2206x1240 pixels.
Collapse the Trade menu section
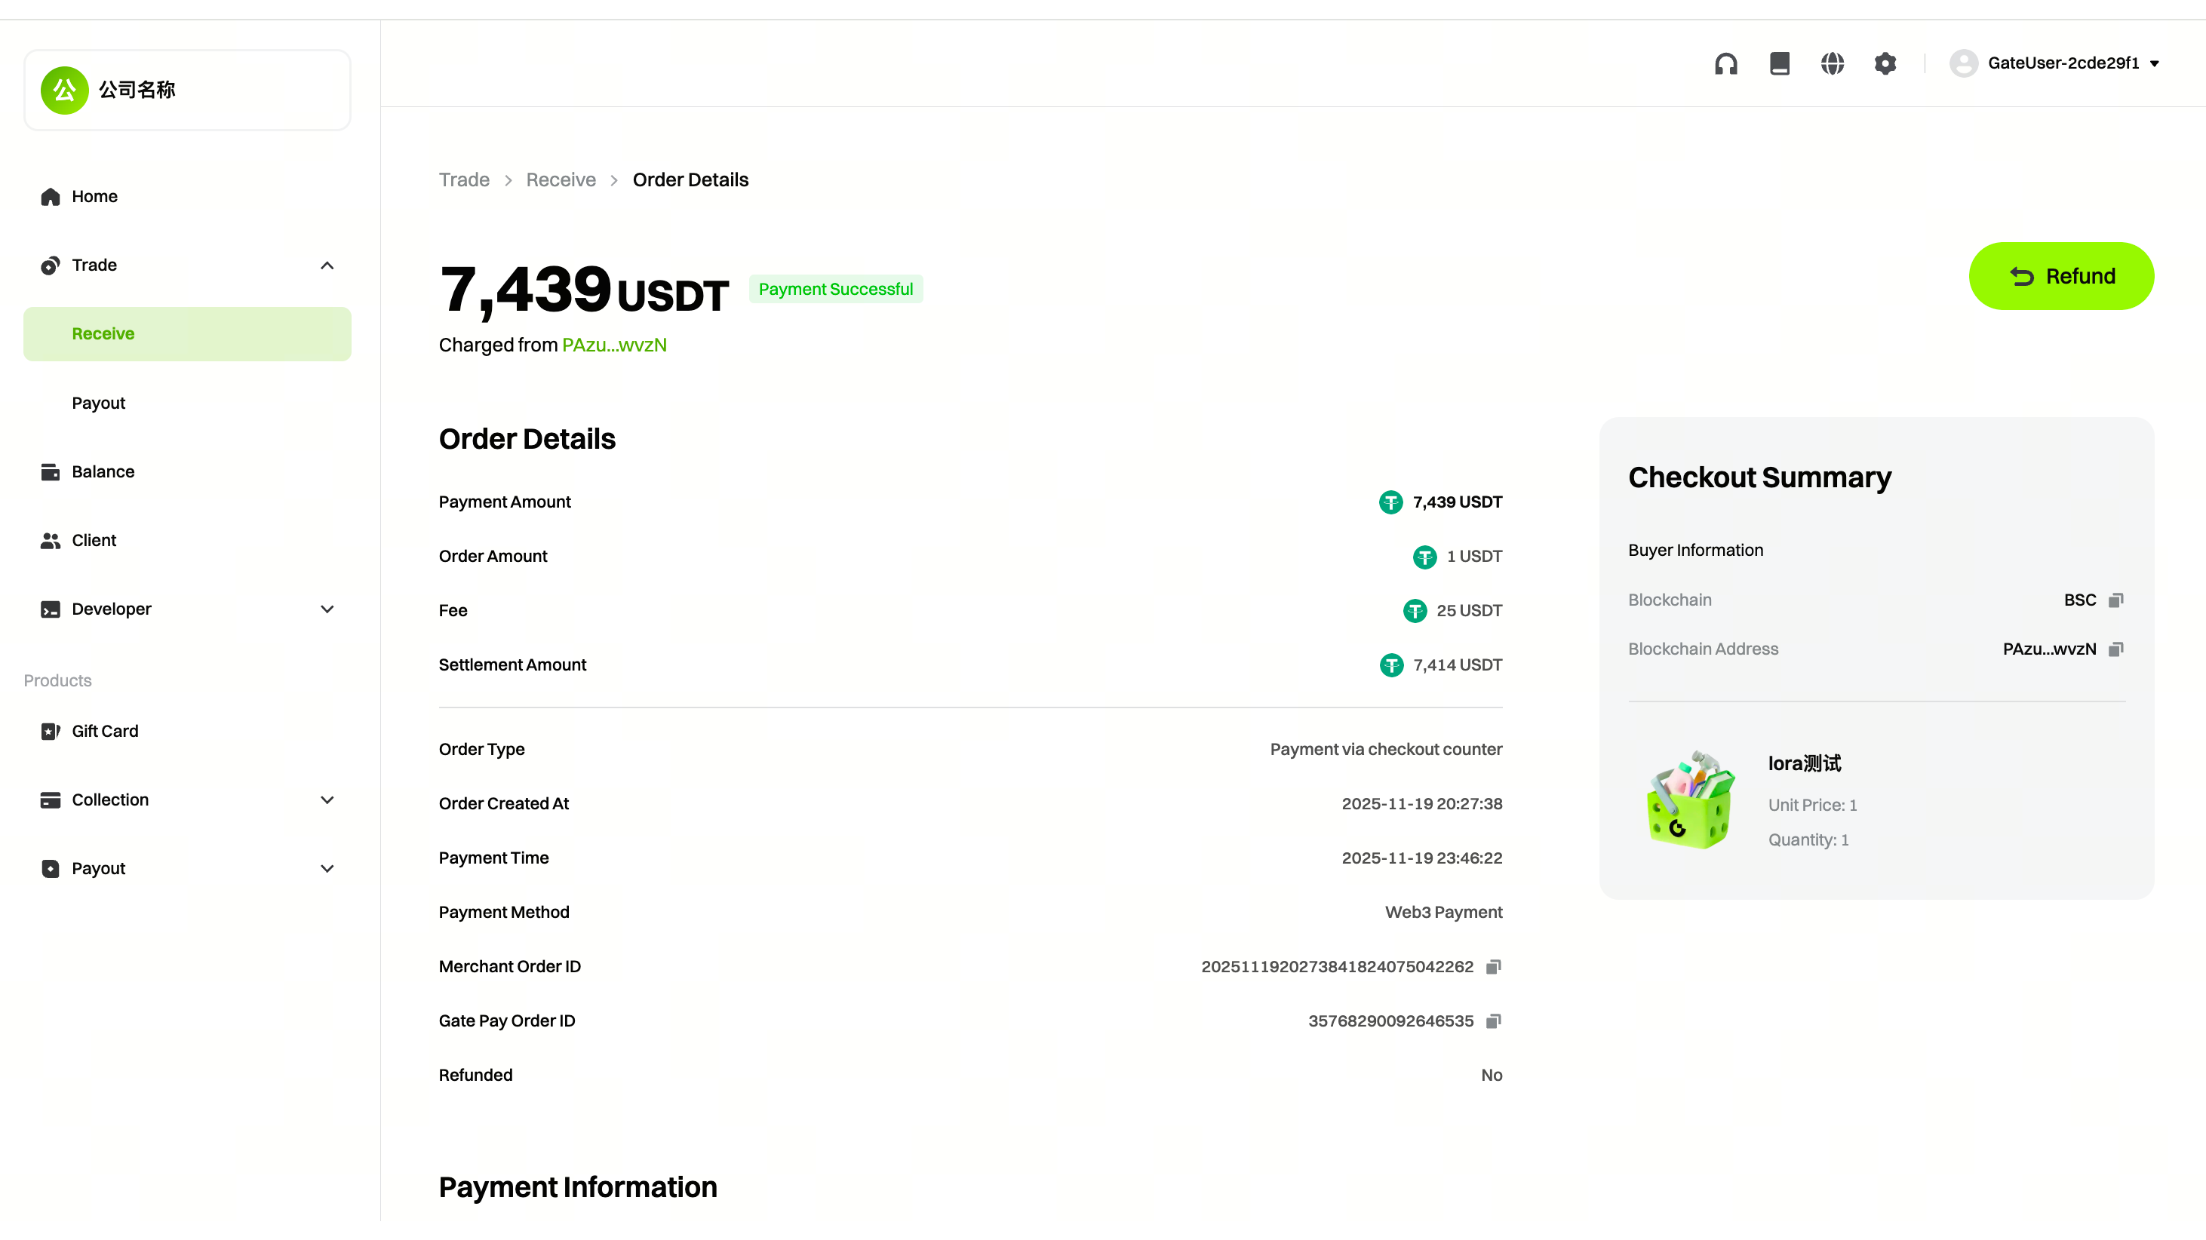click(326, 265)
